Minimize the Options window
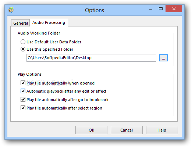 click(x=151, y=9)
